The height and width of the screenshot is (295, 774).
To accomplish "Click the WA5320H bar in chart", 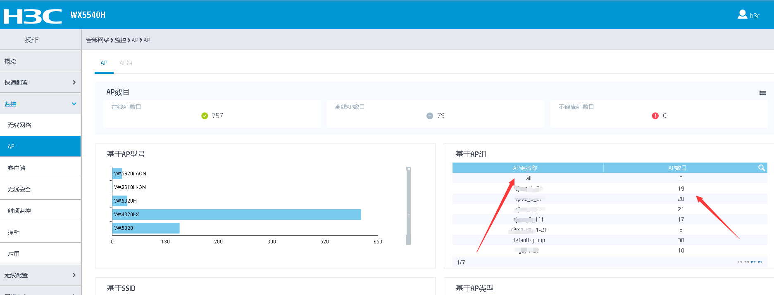I will point(120,201).
